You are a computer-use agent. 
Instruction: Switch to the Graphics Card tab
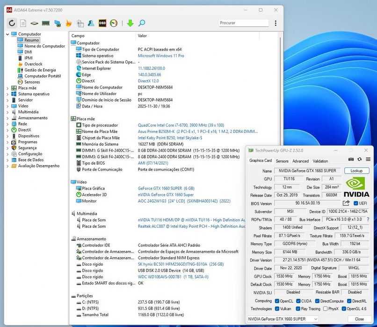(261, 160)
